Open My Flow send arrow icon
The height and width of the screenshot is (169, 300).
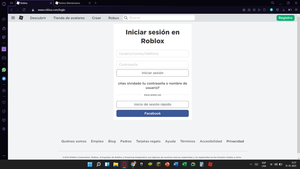259,10
